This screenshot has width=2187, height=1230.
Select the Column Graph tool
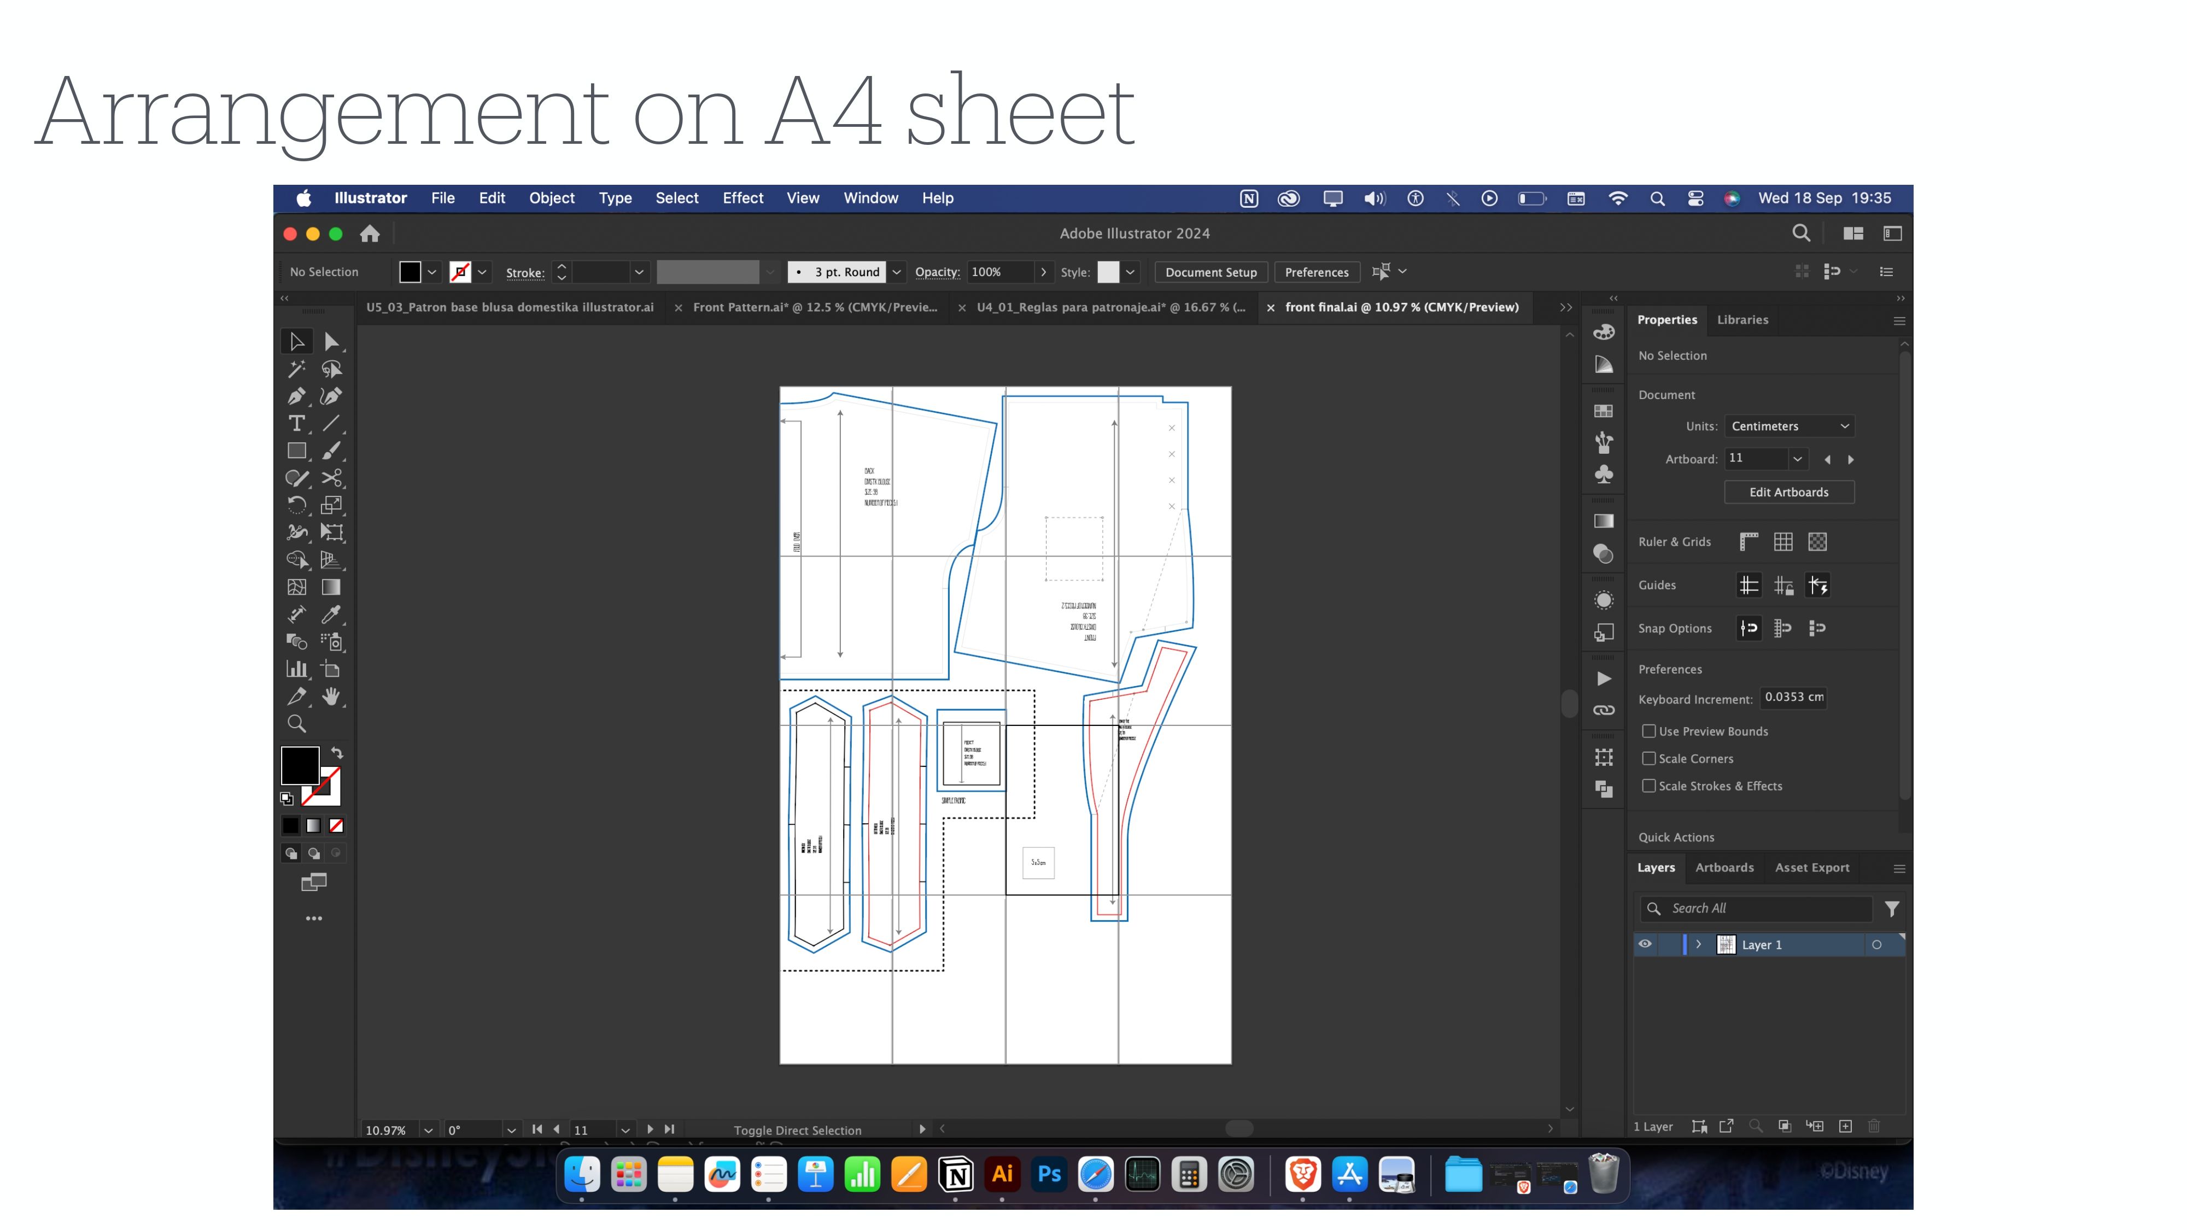click(x=296, y=669)
